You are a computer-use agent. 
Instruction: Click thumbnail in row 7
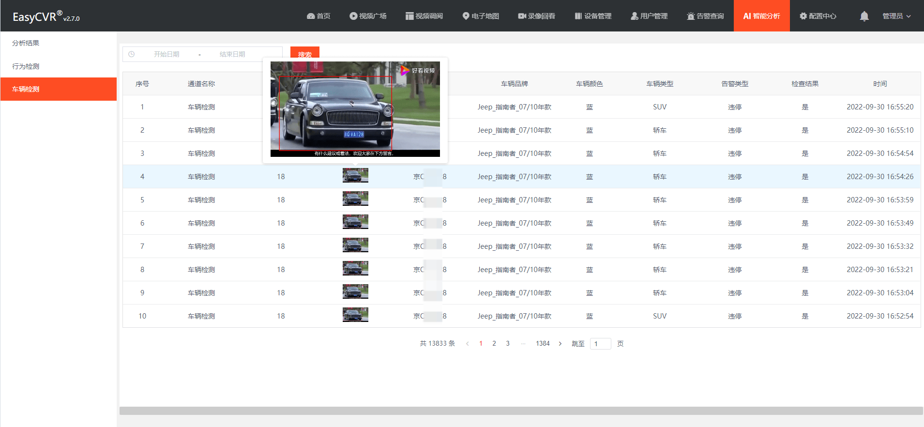click(x=355, y=245)
